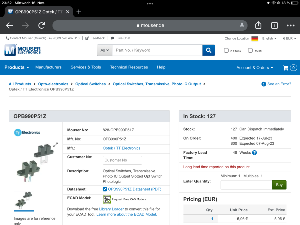The image size is (300, 225).
Task: Open the Help menu
Action: [x=161, y=67]
